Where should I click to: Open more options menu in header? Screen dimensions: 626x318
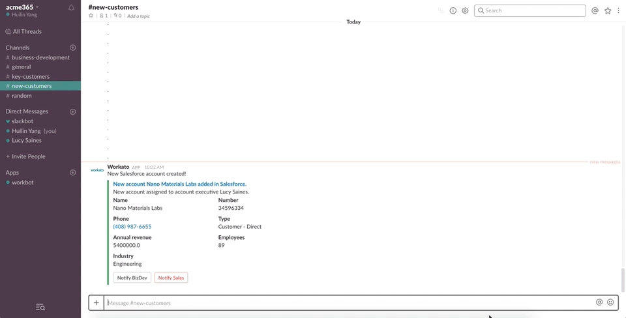[619, 10]
